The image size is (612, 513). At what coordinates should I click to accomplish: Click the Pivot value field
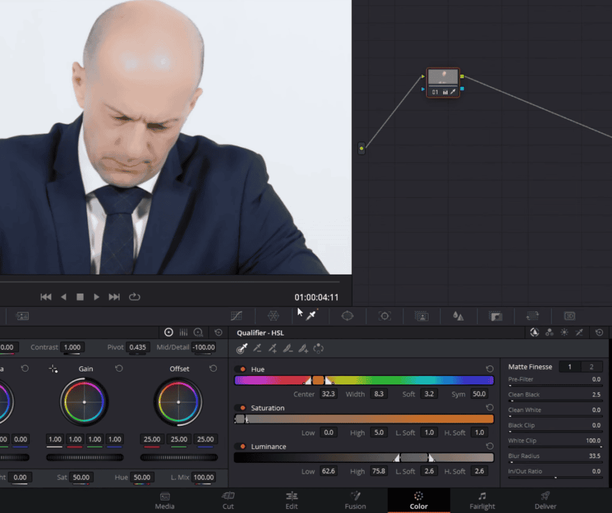tap(137, 347)
